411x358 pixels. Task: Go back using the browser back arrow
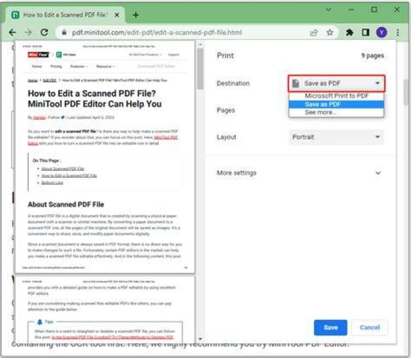[13, 33]
